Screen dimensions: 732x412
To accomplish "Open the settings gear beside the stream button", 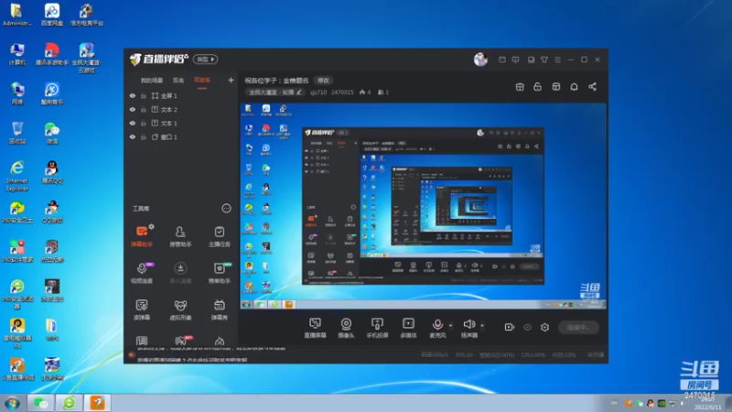I will click(x=544, y=327).
